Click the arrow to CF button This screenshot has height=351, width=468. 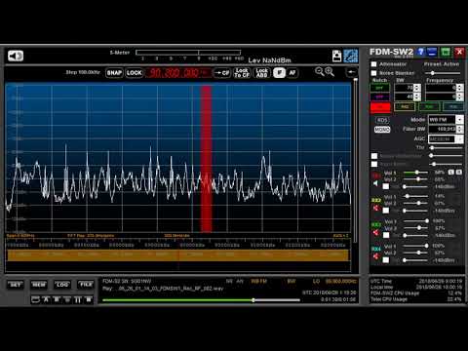click(x=221, y=73)
